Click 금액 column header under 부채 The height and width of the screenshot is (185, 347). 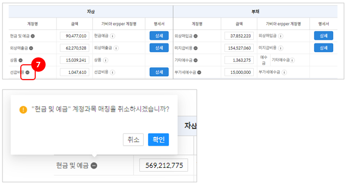click(x=239, y=24)
